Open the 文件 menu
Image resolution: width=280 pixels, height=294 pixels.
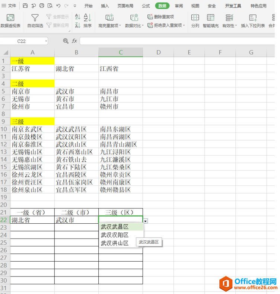click(x=9, y=6)
